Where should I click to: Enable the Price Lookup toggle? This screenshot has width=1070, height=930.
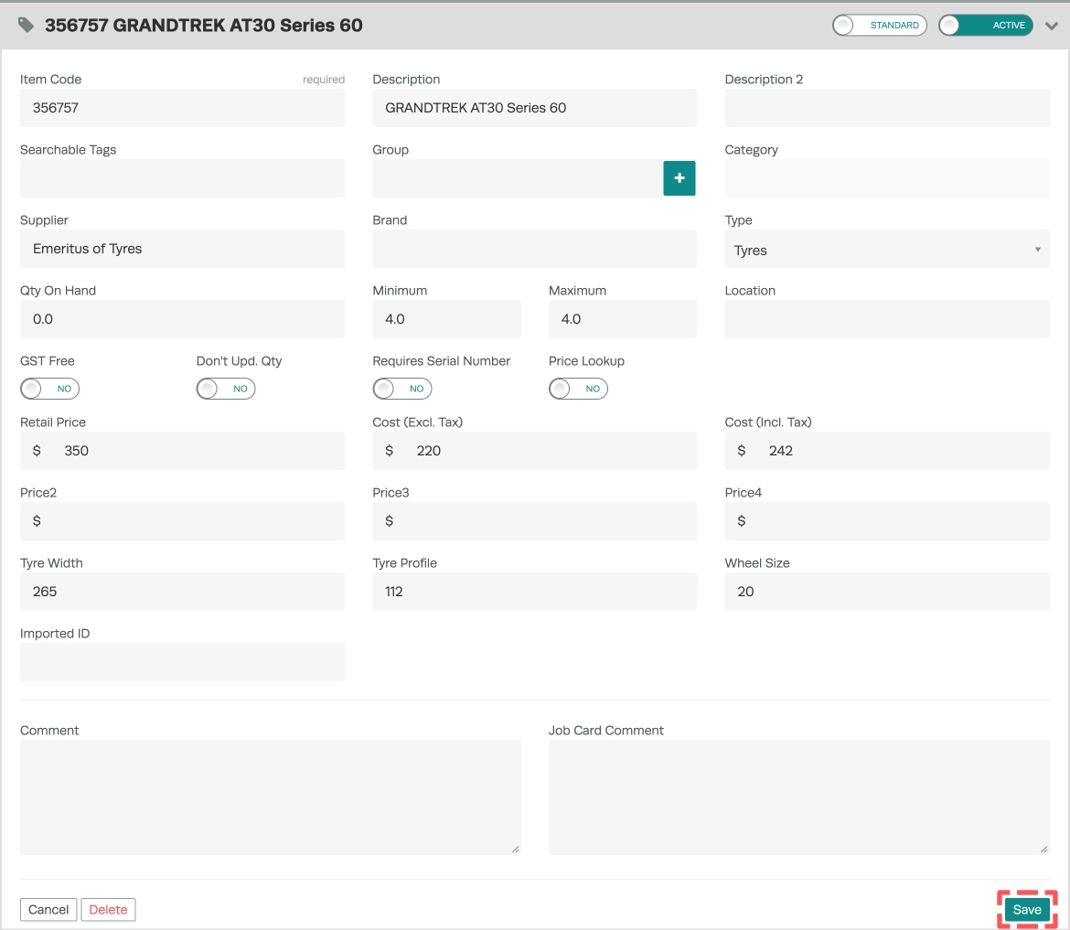578,389
